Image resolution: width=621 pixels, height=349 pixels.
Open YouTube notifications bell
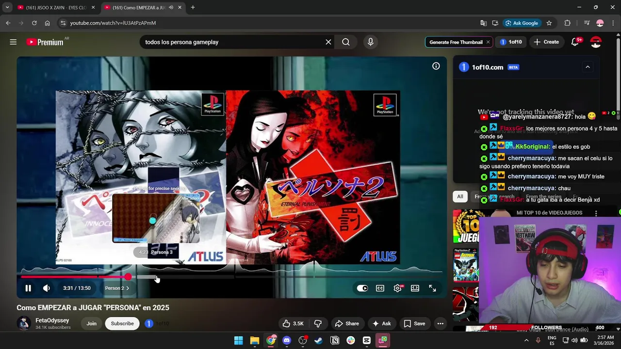tap(575, 42)
